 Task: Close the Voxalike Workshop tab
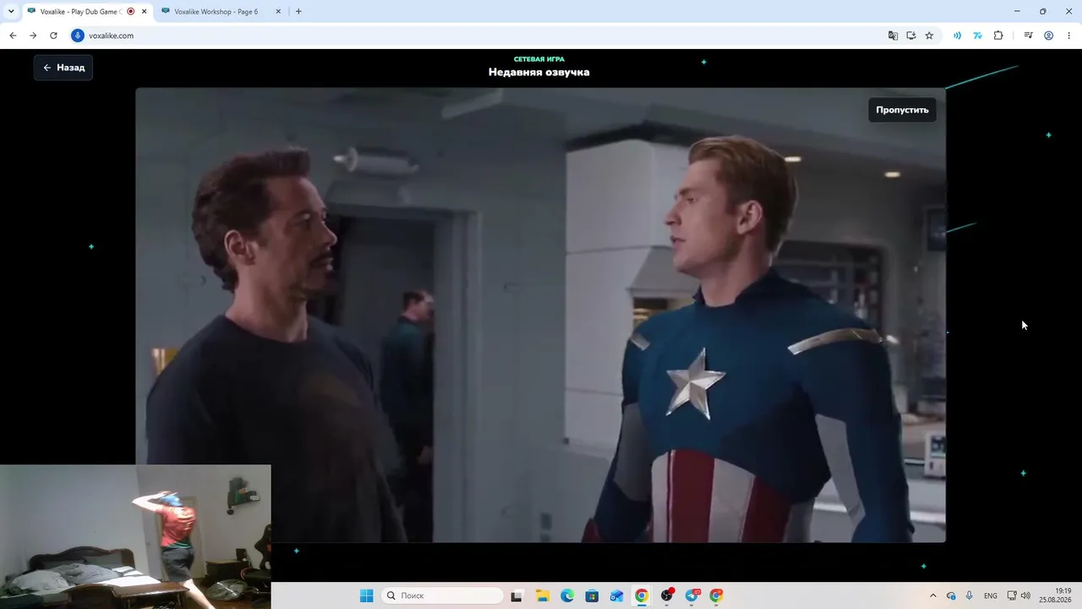(x=278, y=12)
